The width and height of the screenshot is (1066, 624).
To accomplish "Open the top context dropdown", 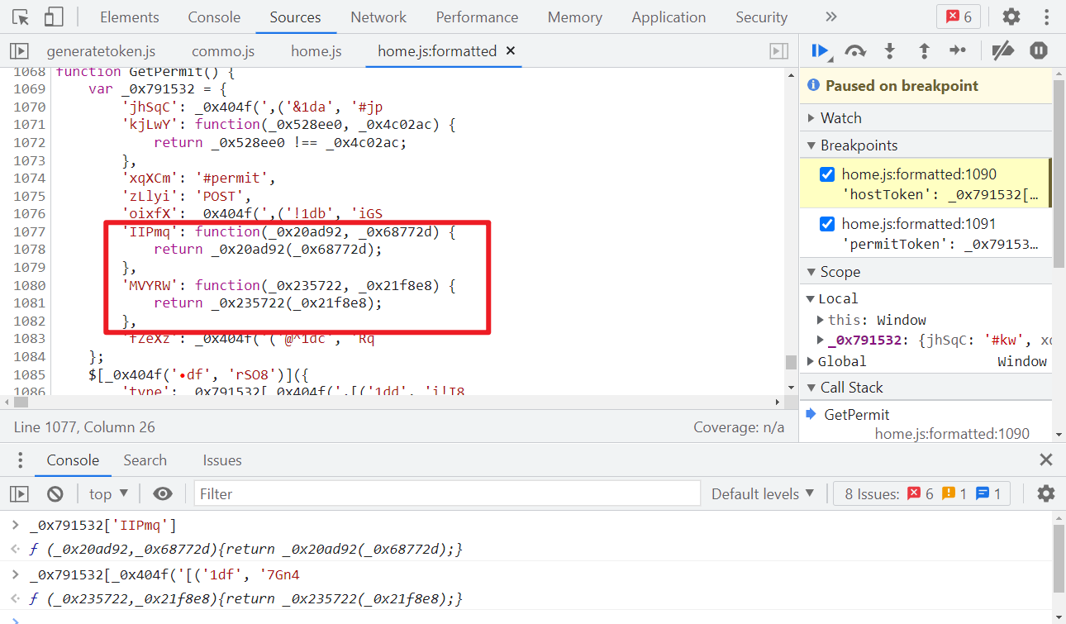I will click(x=109, y=494).
